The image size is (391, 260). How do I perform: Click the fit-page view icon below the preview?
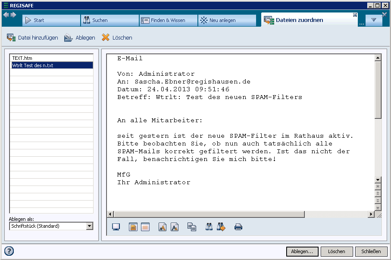click(133, 227)
